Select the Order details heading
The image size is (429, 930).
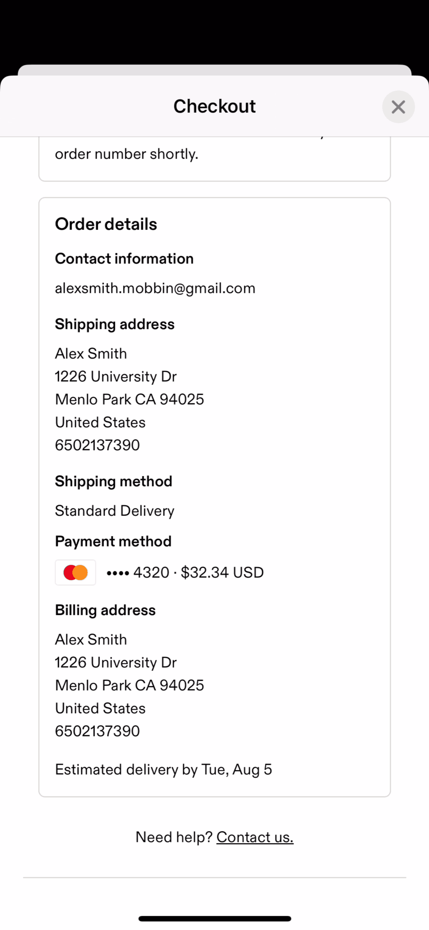click(106, 224)
